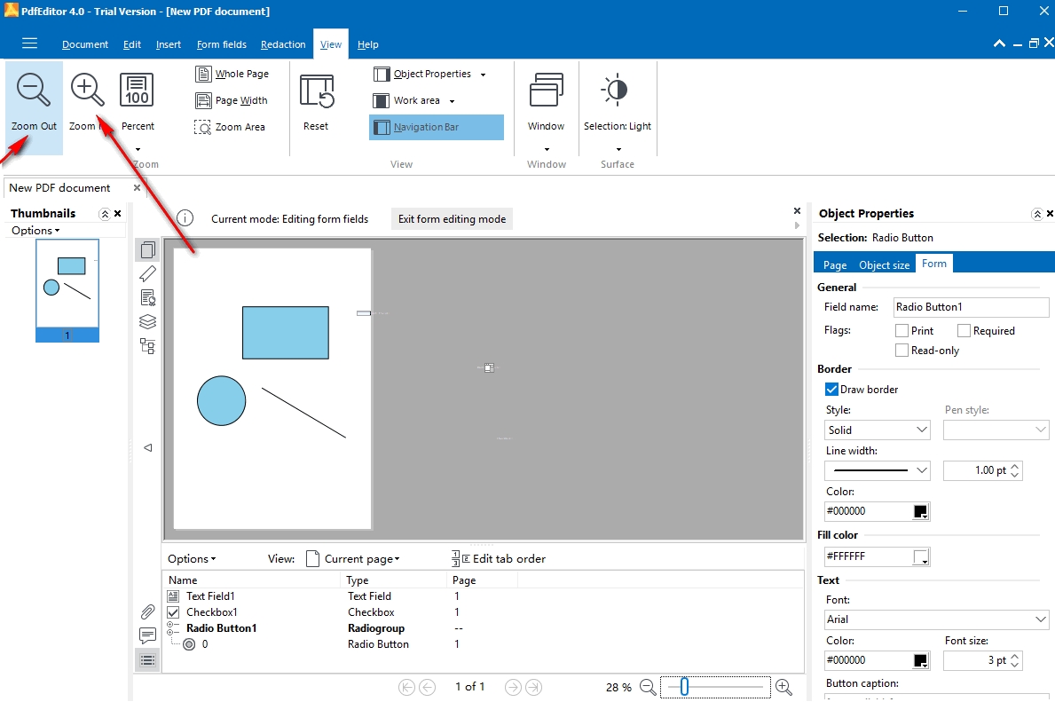This screenshot has height=702, width=1055.
Task: Open the border Style dropdown
Action: coord(877,430)
